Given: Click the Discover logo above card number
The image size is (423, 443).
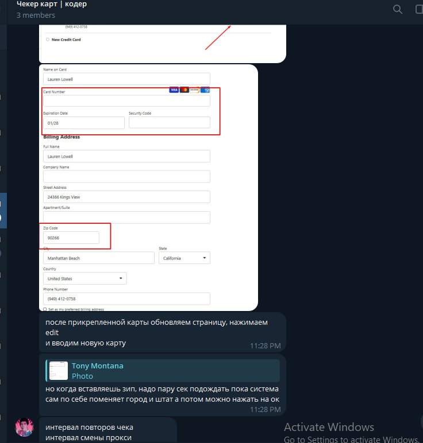Looking at the screenshot, I should click(x=194, y=90).
